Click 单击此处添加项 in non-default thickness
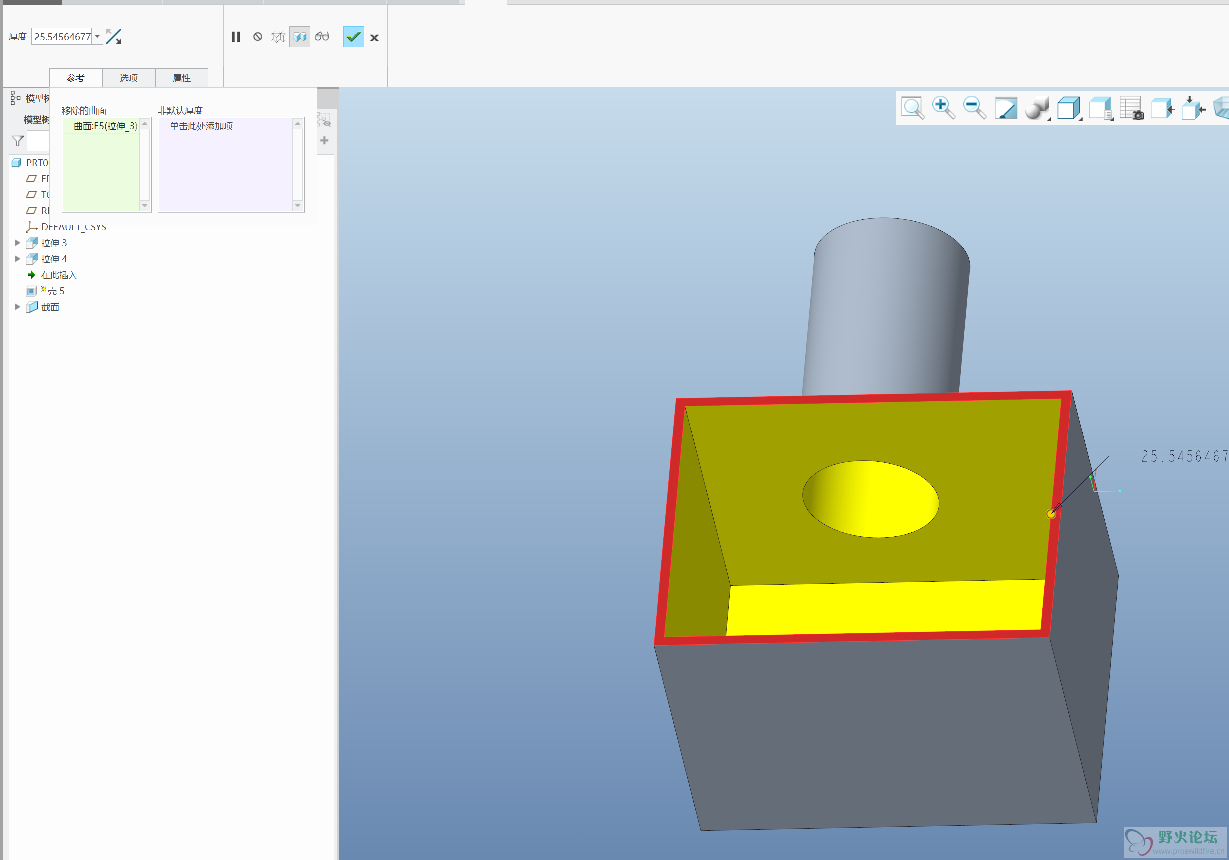 [201, 126]
